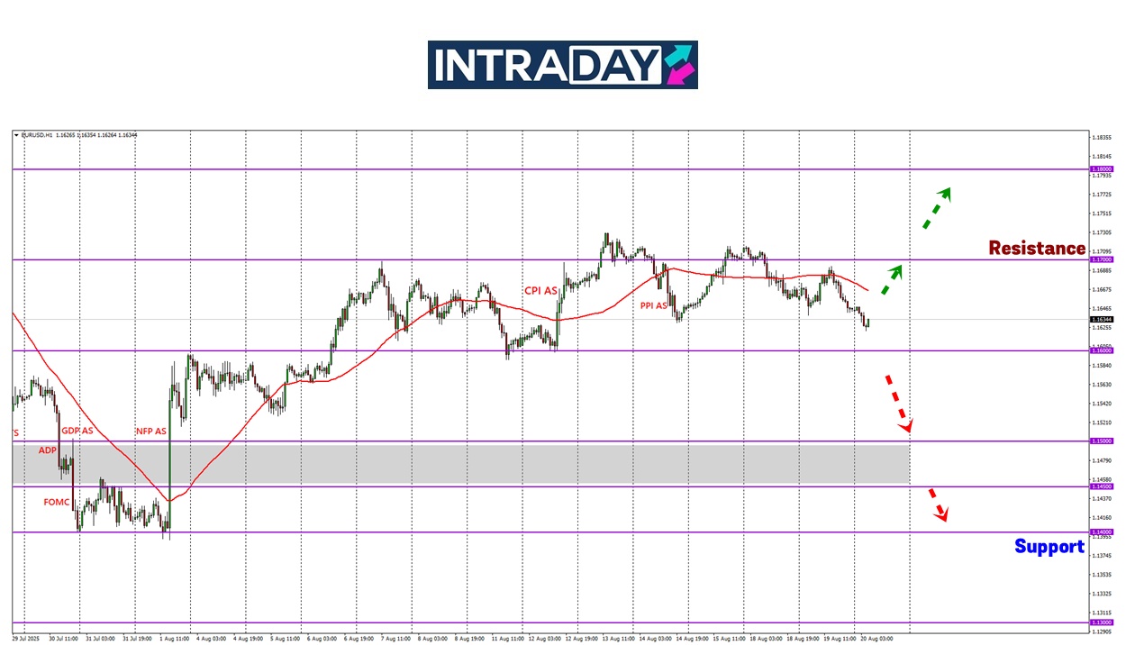This screenshot has height=645, width=1126.
Task: Click the 1.18000 price level tag
Action: tap(1101, 168)
